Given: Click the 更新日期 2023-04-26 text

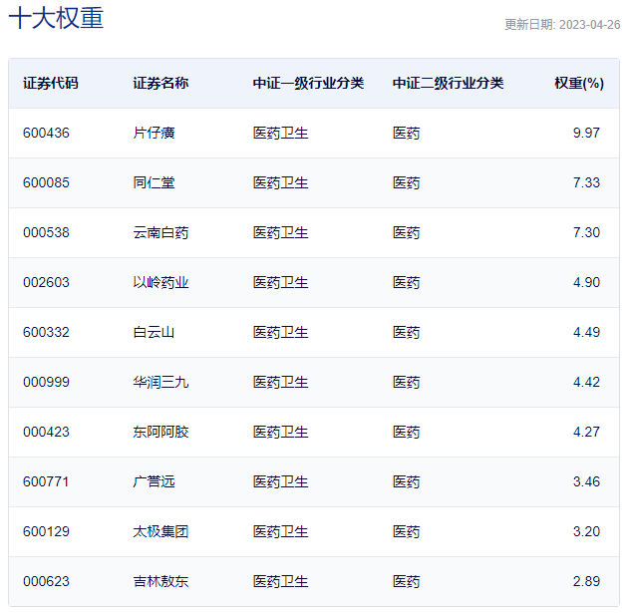Looking at the screenshot, I should point(561,25).
